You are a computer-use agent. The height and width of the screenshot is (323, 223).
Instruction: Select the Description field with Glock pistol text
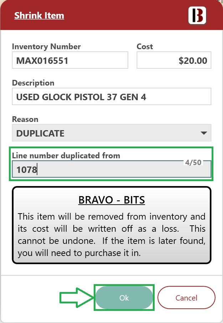click(x=111, y=97)
